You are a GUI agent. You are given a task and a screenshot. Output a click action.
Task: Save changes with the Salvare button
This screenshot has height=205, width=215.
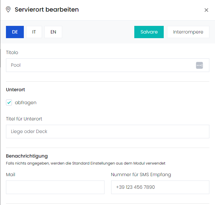(x=149, y=32)
